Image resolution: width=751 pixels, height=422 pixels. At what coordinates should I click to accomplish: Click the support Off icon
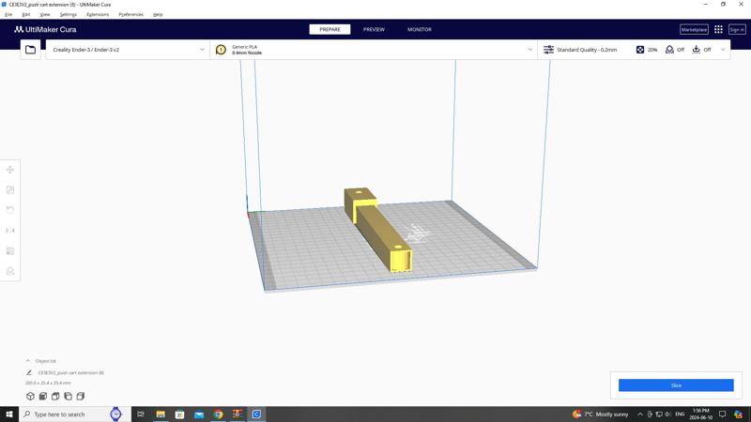[x=669, y=50]
